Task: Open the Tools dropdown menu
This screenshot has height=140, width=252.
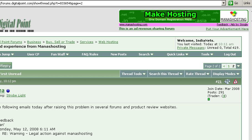Action: coord(207,54)
